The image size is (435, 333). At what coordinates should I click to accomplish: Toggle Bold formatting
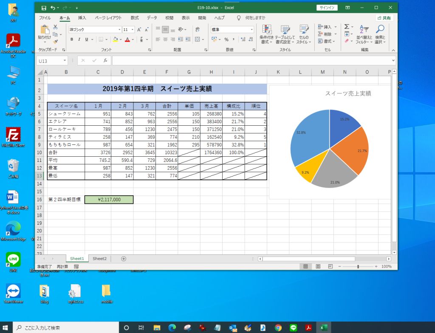click(x=71, y=40)
